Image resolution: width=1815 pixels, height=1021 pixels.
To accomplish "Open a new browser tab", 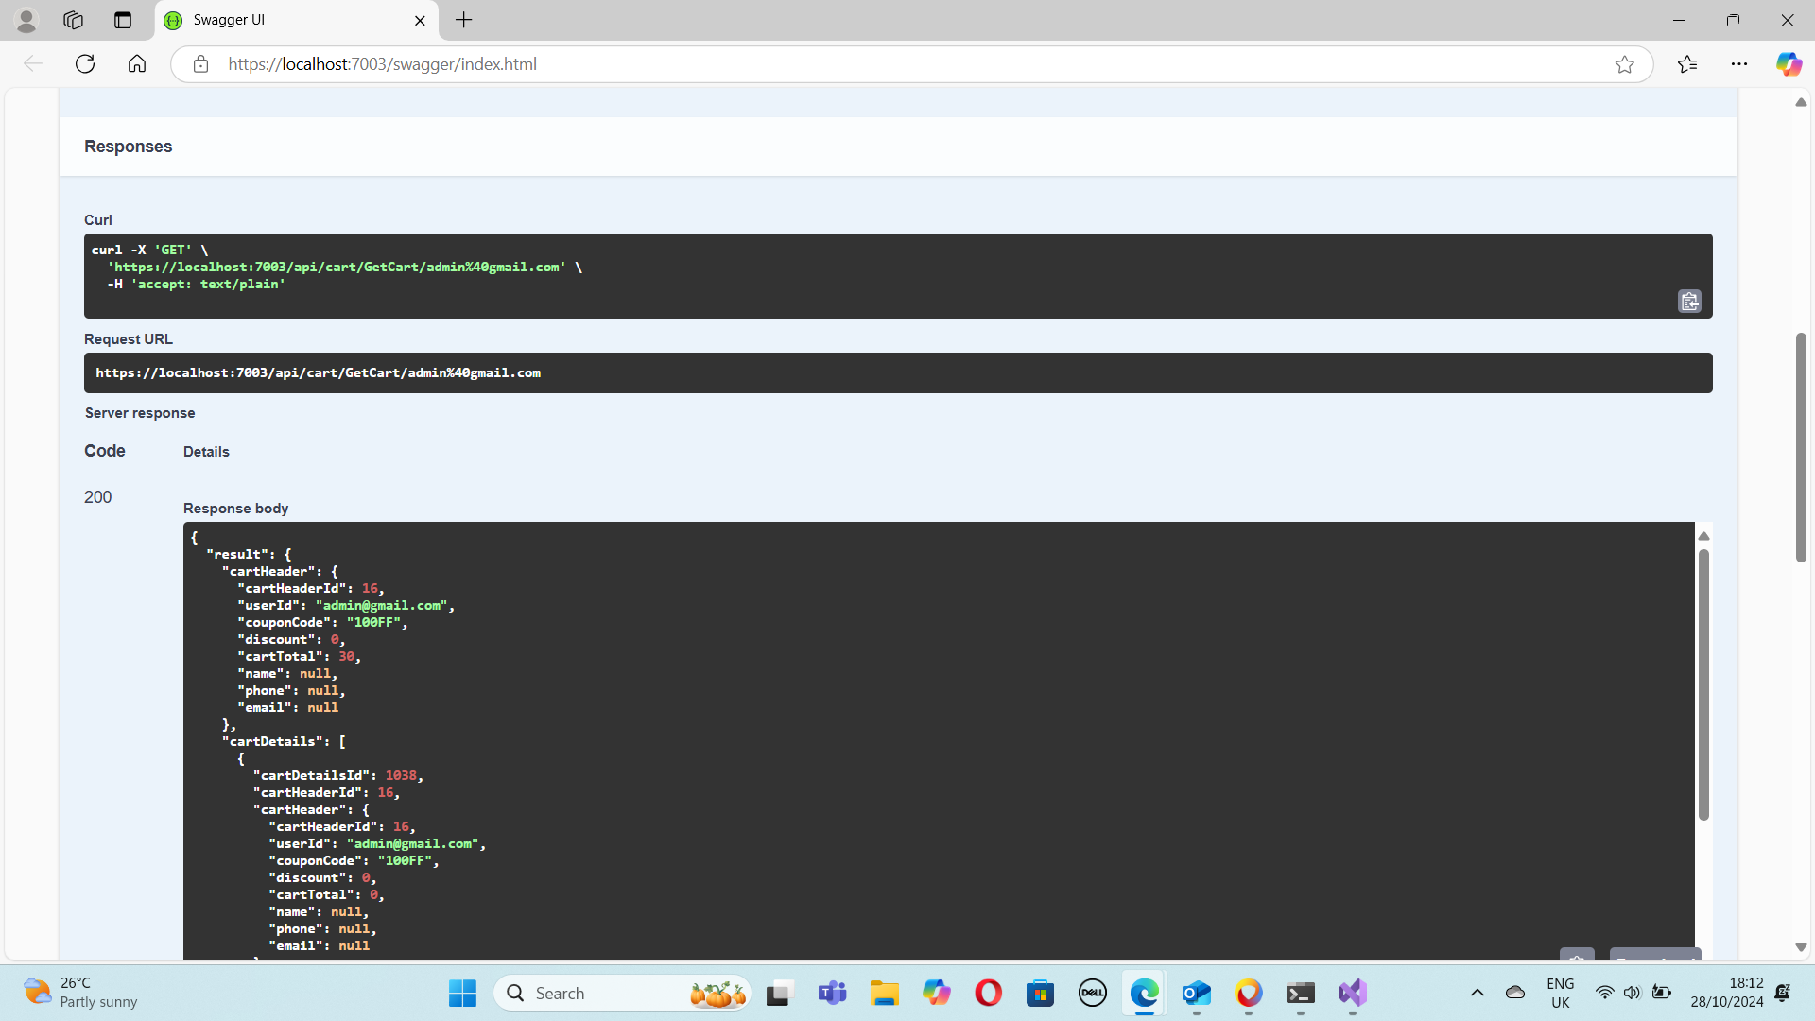I will [463, 20].
